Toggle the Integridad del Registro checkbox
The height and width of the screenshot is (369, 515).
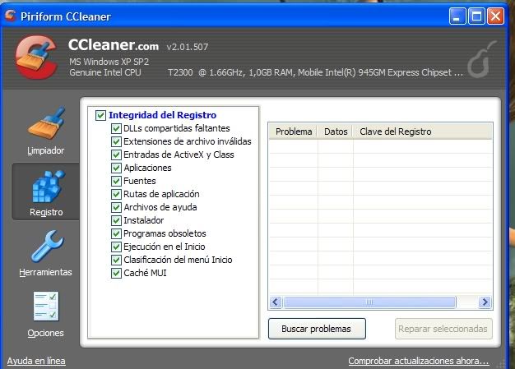(100, 115)
